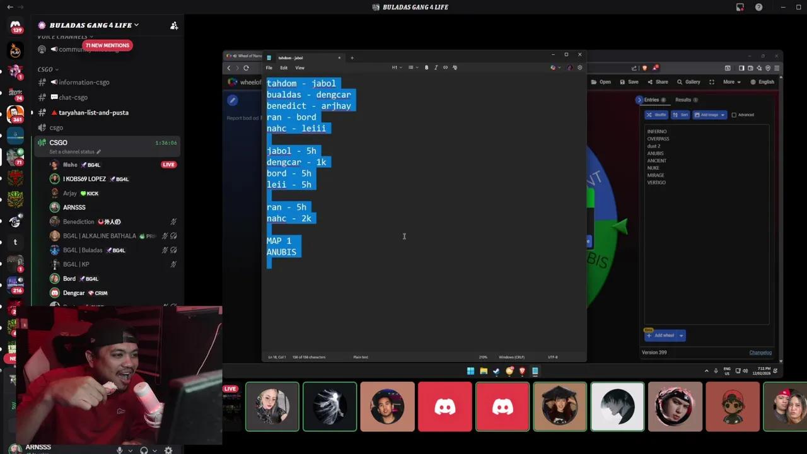Open the chat-csgo text channel
This screenshot has height=454, width=807.
(73, 97)
